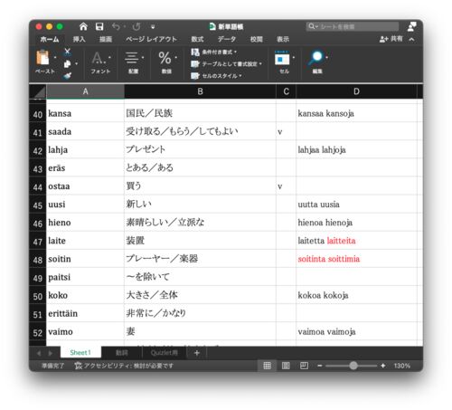The height and width of the screenshot is (410, 452).
Task: Open the ページ レイアウト ribbon tab
Action: (x=151, y=39)
